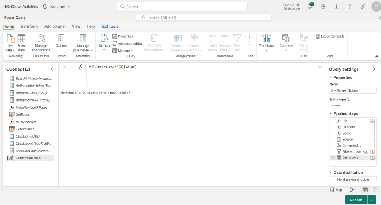Open Manage connections in the ribbon
Viewport: 381px width, 205px height.
41,43
